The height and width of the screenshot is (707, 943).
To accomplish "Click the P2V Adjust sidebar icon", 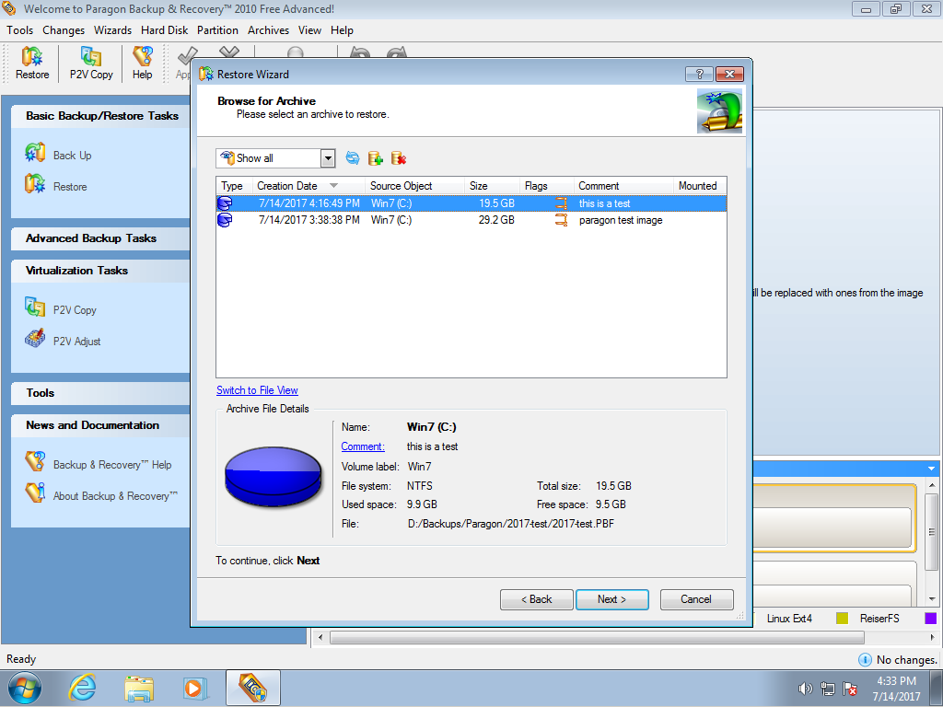I will click(36, 341).
